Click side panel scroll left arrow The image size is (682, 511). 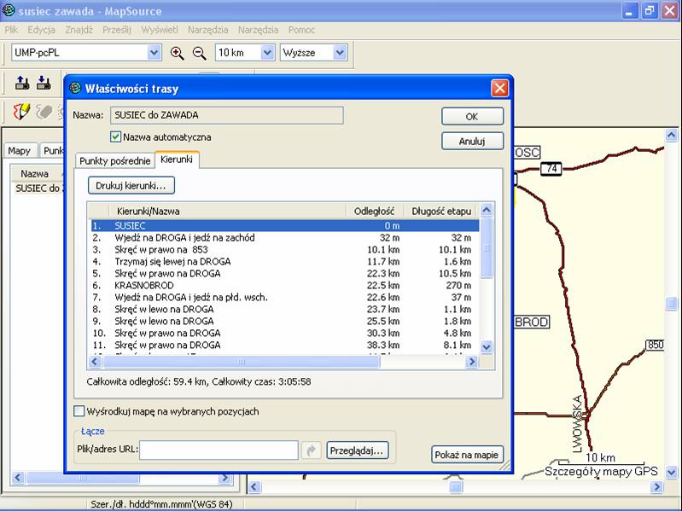(17, 478)
